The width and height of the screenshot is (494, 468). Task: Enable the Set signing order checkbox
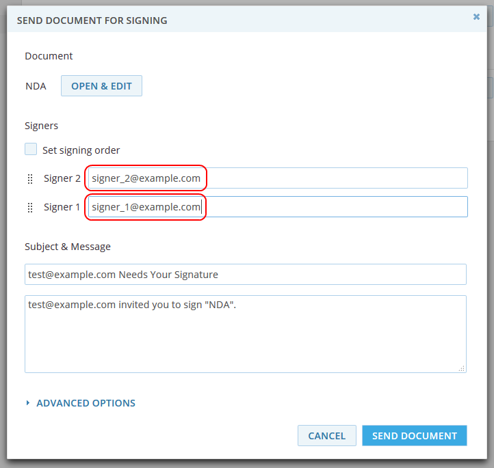(31, 149)
